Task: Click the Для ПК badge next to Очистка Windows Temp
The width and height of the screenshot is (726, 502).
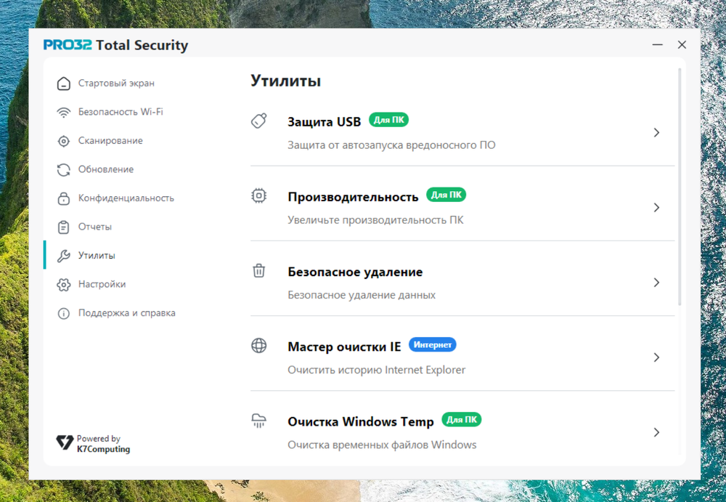Action: [462, 419]
